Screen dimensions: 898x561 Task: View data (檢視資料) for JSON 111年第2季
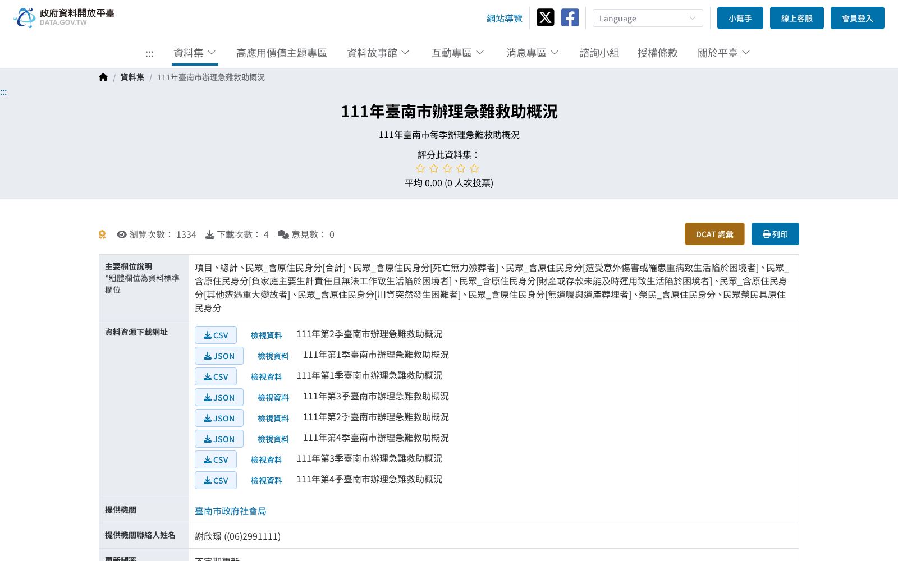pyautogui.click(x=273, y=419)
